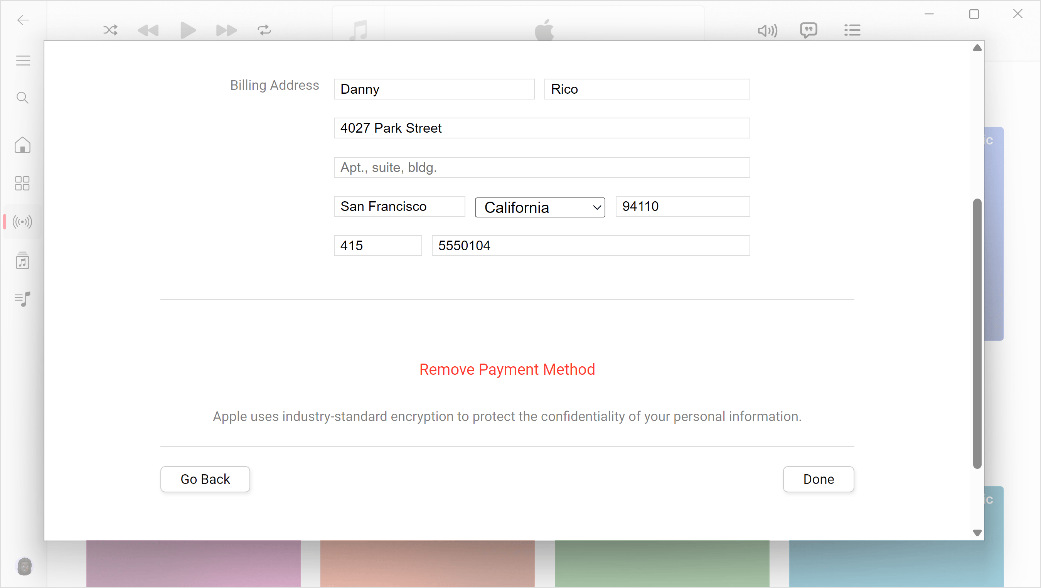Image resolution: width=1041 pixels, height=588 pixels.
Task: Click the repeat playback icon
Action: point(264,29)
